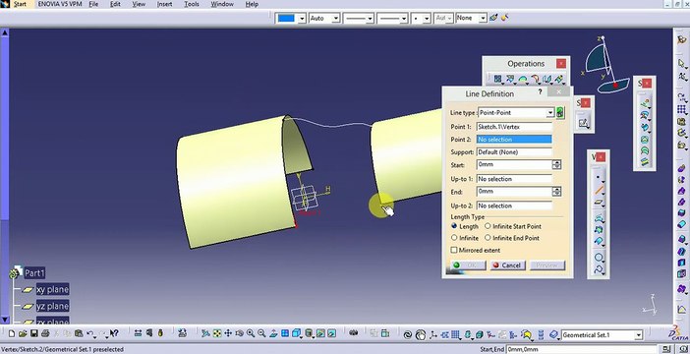Image resolution: width=690 pixels, height=354 pixels.
Task: Select Infinite Start Point radio option
Action: [488, 226]
